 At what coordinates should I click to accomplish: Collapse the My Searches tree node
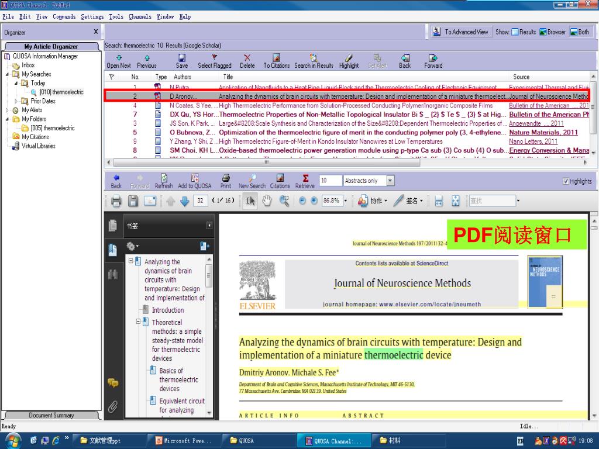(7, 74)
